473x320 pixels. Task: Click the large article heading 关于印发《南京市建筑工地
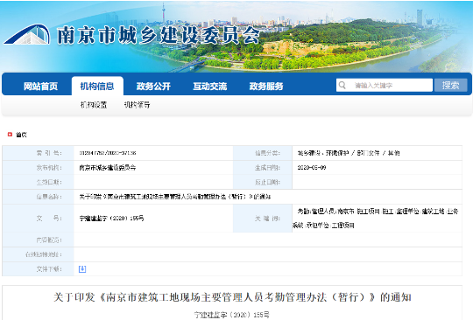click(232, 297)
